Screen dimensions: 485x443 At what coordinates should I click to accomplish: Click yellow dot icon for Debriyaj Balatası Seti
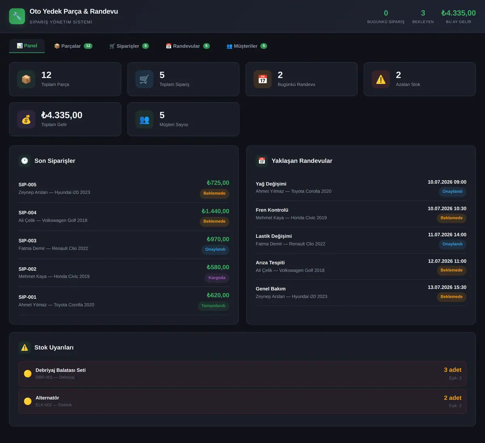[x=27, y=374]
